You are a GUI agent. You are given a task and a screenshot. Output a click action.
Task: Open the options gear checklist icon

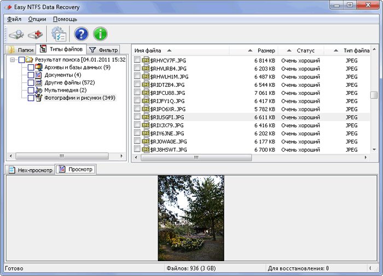tap(58, 34)
